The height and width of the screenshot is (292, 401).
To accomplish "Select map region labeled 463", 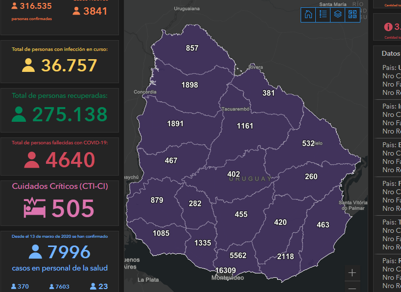I will (323, 225).
